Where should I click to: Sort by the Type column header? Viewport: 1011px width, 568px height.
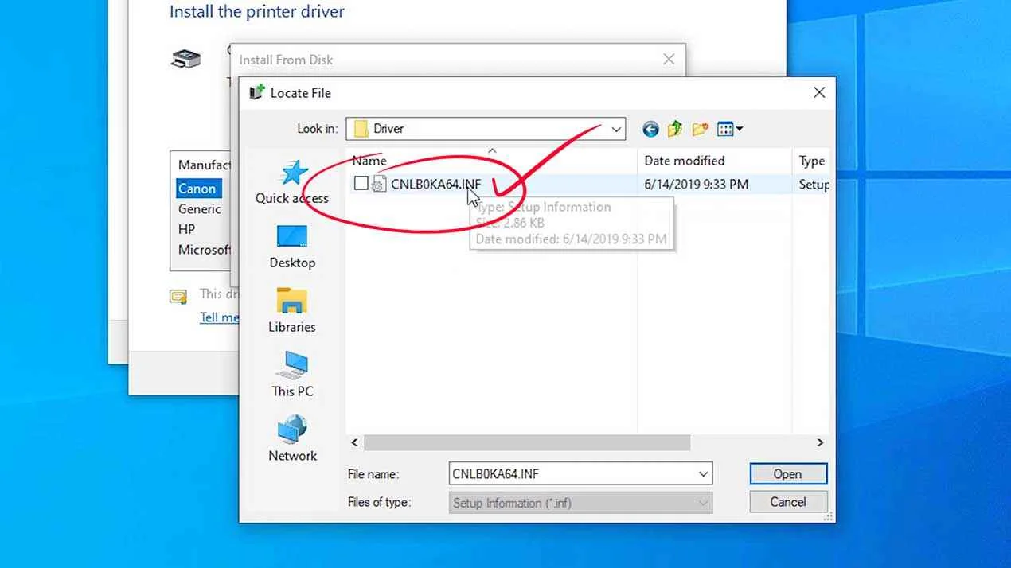point(811,161)
